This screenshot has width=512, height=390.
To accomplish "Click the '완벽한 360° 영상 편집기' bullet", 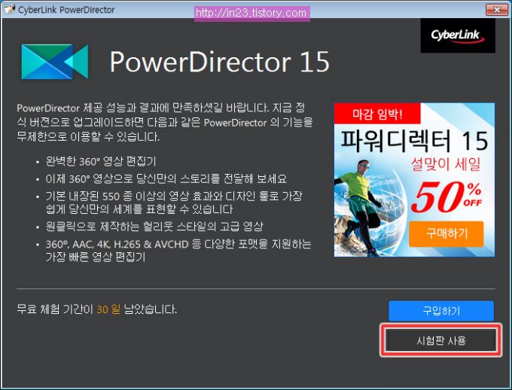I will (x=101, y=161).
